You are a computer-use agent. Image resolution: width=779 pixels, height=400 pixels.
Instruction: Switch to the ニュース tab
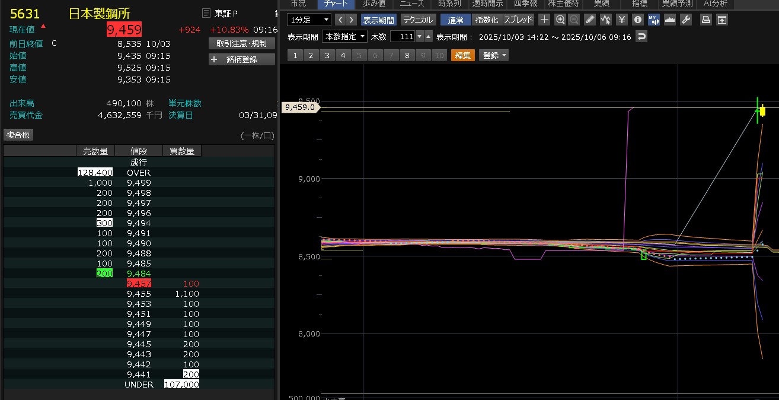(x=411, y=4)
